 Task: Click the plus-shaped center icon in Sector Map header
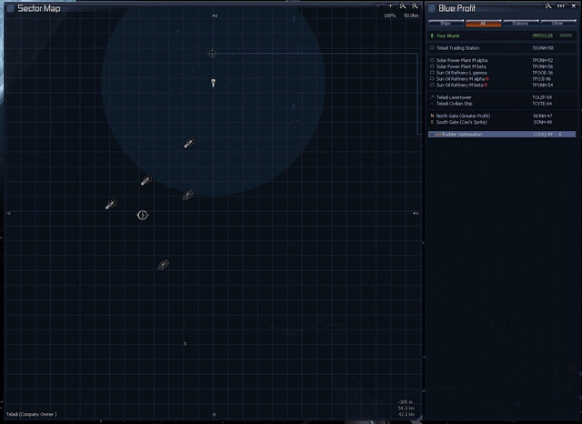pos(390,6)
